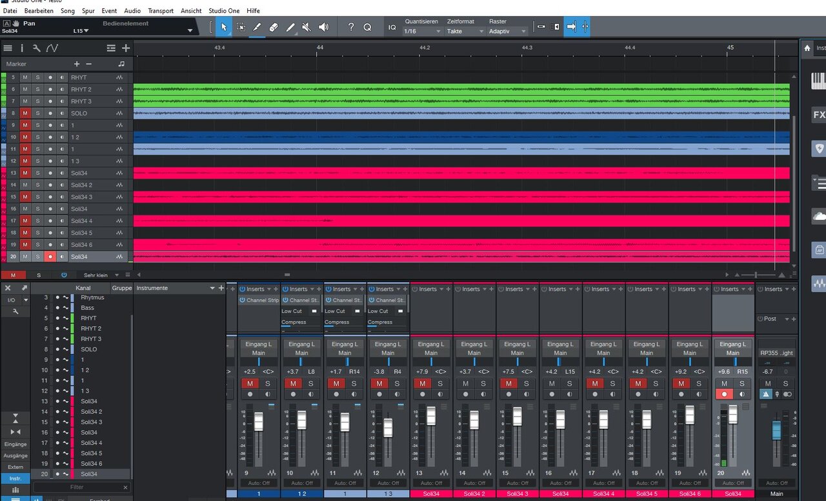This screenshot has height=501, width=826.
Task: Expand the Bedienelement parameter dropdown arrow
Action: click(x=190, y=30)
